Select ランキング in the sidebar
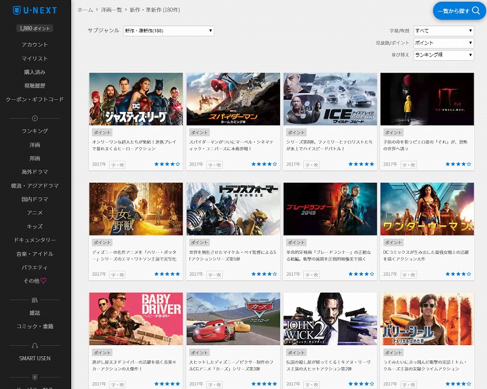This screenshot has width=487, height=389. tap(35, 131)
